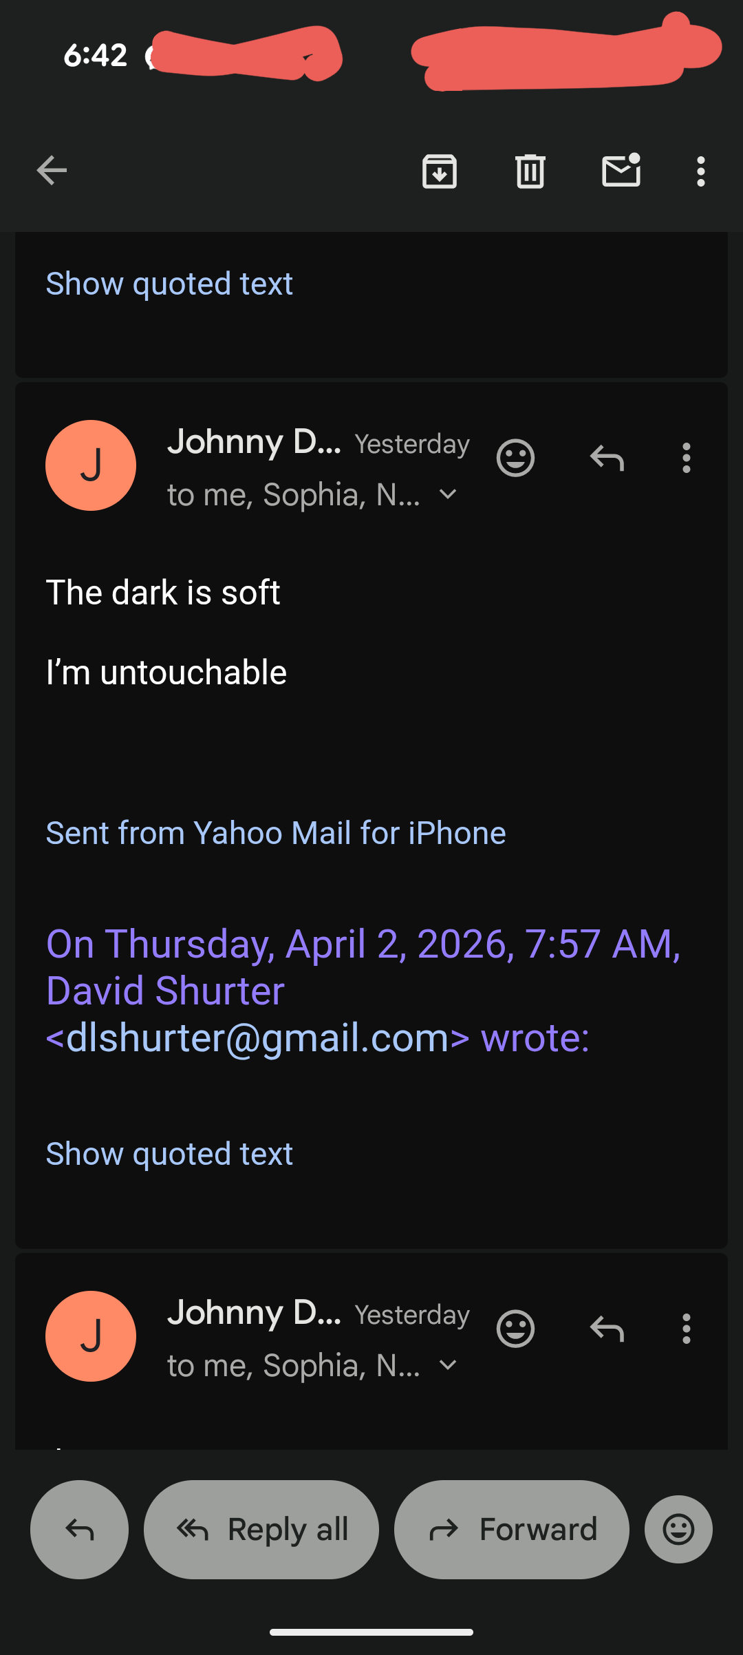Tap the back arrow to leave conversation
Screen dimensions: 743x1655
(52, 171)
